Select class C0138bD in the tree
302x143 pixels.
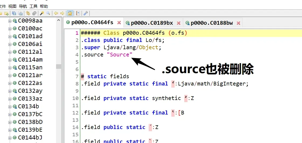coord(30,122)
